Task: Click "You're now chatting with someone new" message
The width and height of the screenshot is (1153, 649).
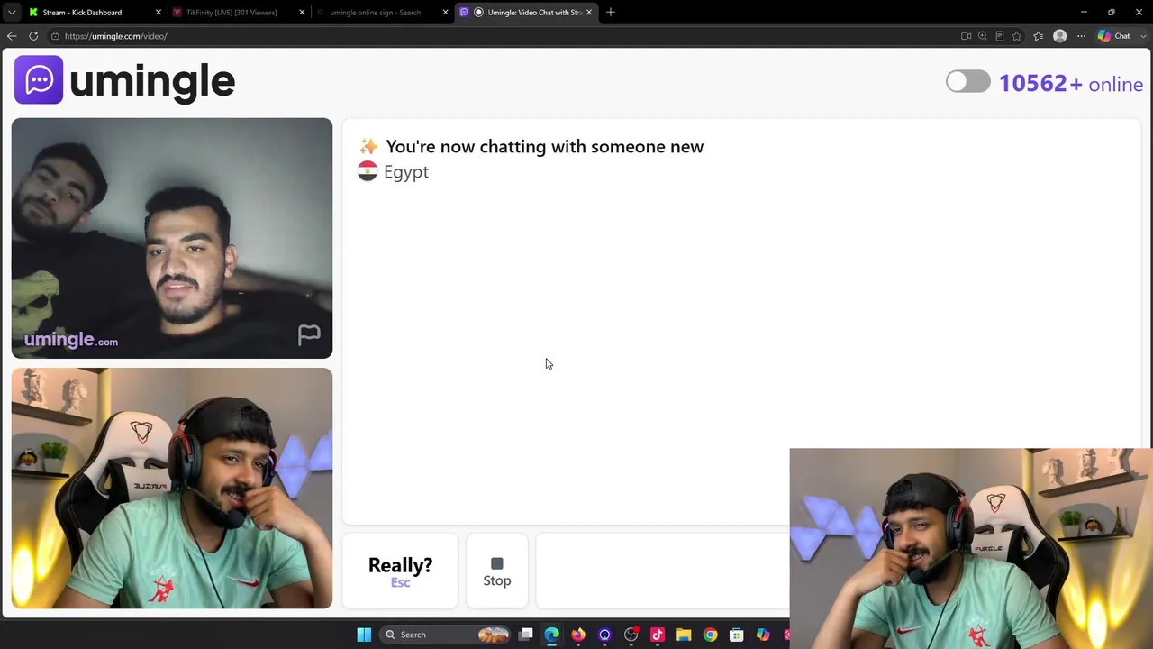Action: [x=544, y=146]
